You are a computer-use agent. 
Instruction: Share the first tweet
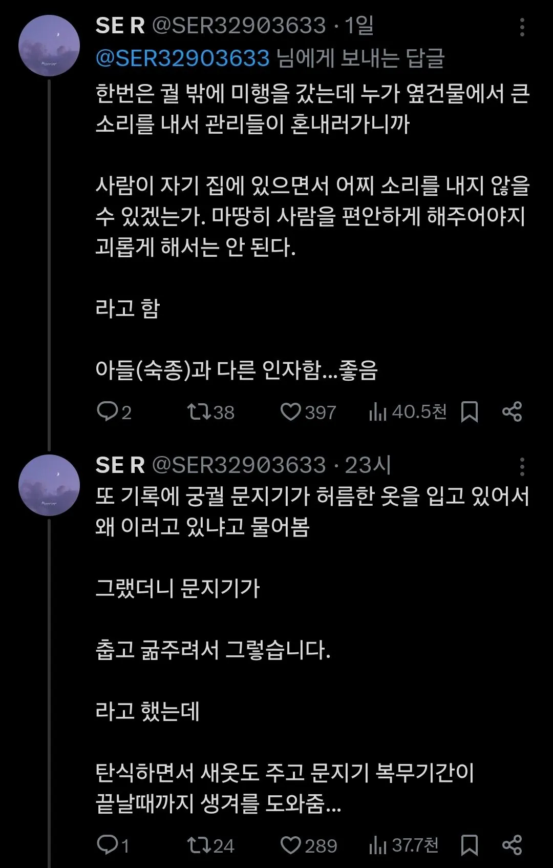point(512,411)
